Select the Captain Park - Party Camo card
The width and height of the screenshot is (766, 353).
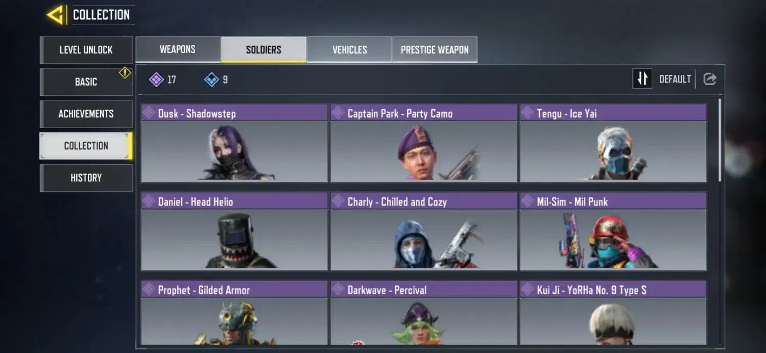[424, 143]
